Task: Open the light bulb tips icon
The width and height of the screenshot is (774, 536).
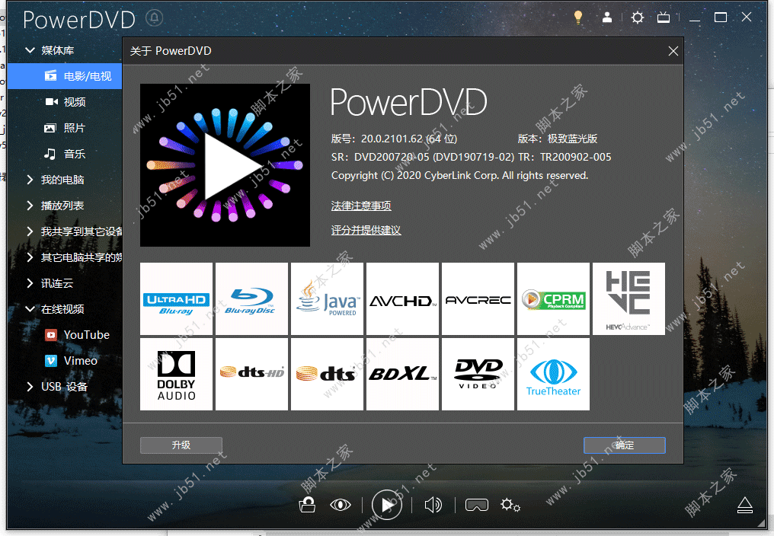Action: click(x=578, y=18)
